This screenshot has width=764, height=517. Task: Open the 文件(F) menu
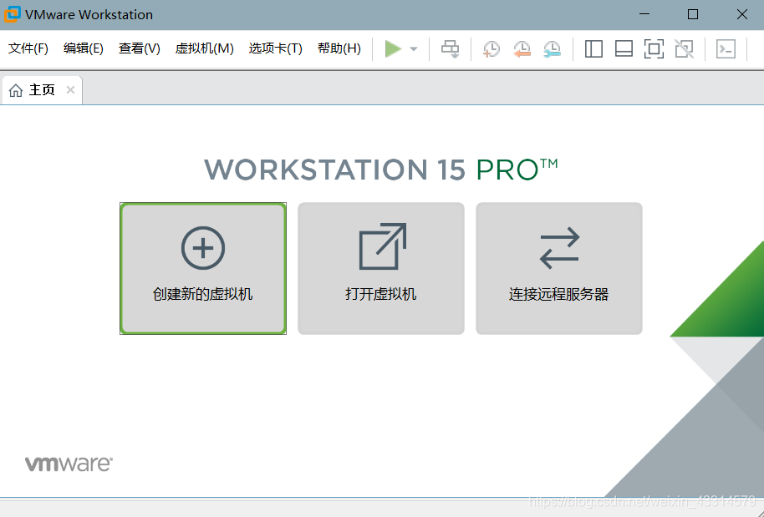click(x=28, y=48)
